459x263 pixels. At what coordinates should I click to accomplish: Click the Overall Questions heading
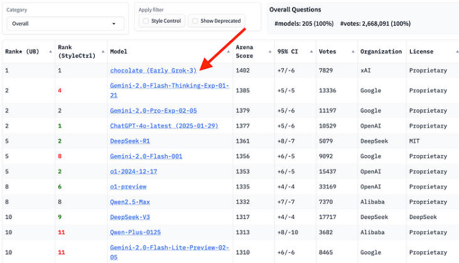(295, 9)
